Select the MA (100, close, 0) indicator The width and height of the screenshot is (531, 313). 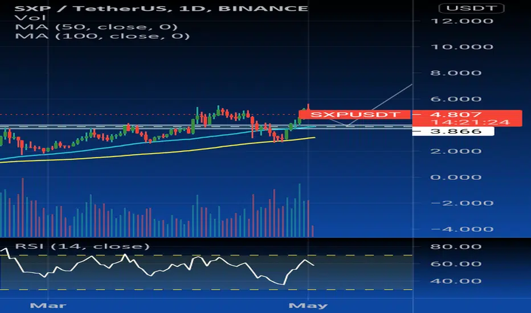(x=103, y=35)
